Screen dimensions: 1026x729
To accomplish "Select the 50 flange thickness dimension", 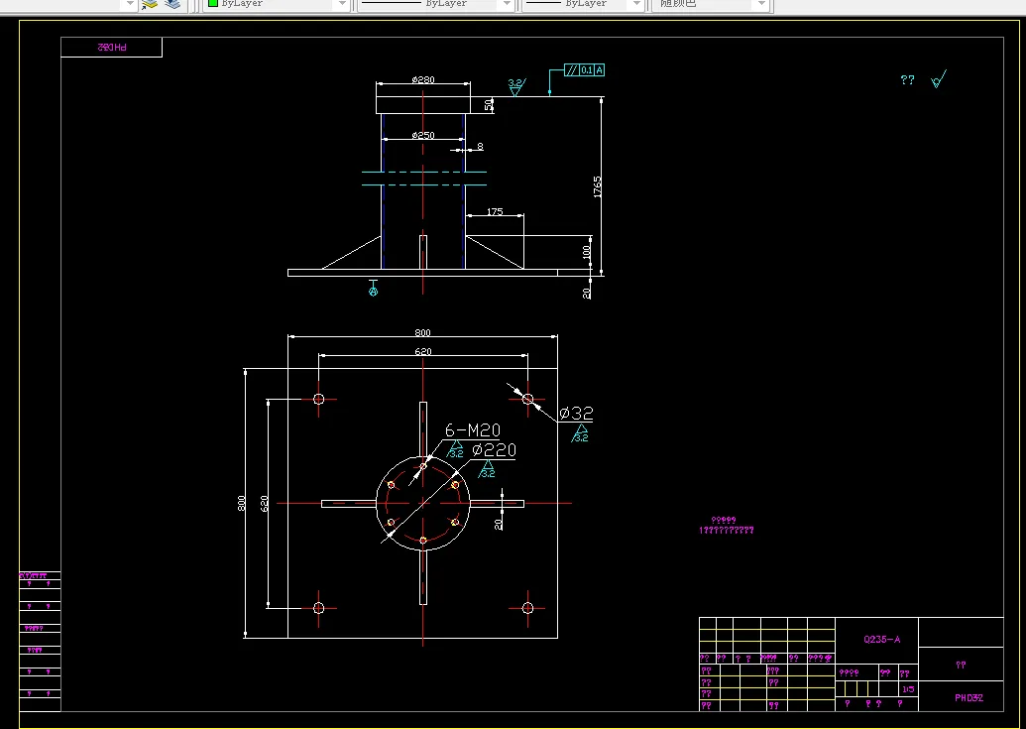I will [x=489, y=105].
